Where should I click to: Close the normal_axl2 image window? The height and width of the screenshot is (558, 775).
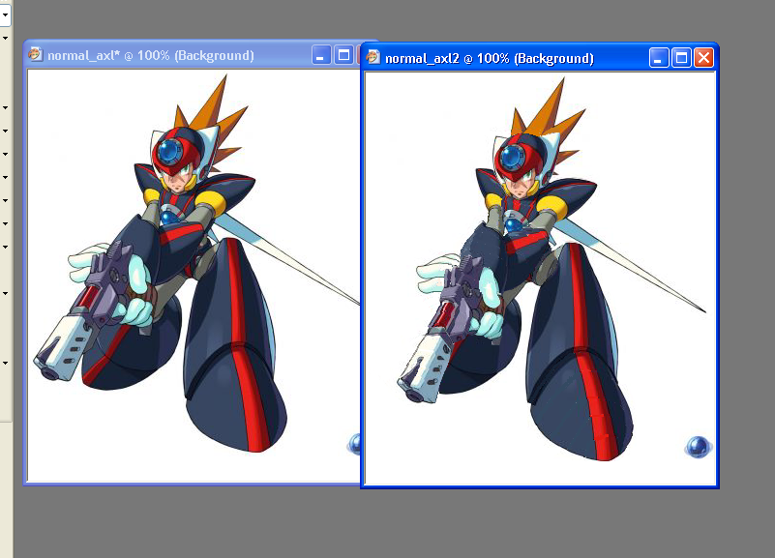tap(703, 58)
